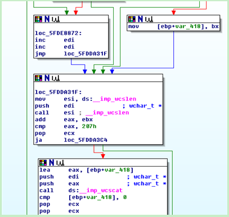229x217 pixels.
Task: Click the 'lea eax, [ebp+var_418]' line
Action: click(86, 170)
